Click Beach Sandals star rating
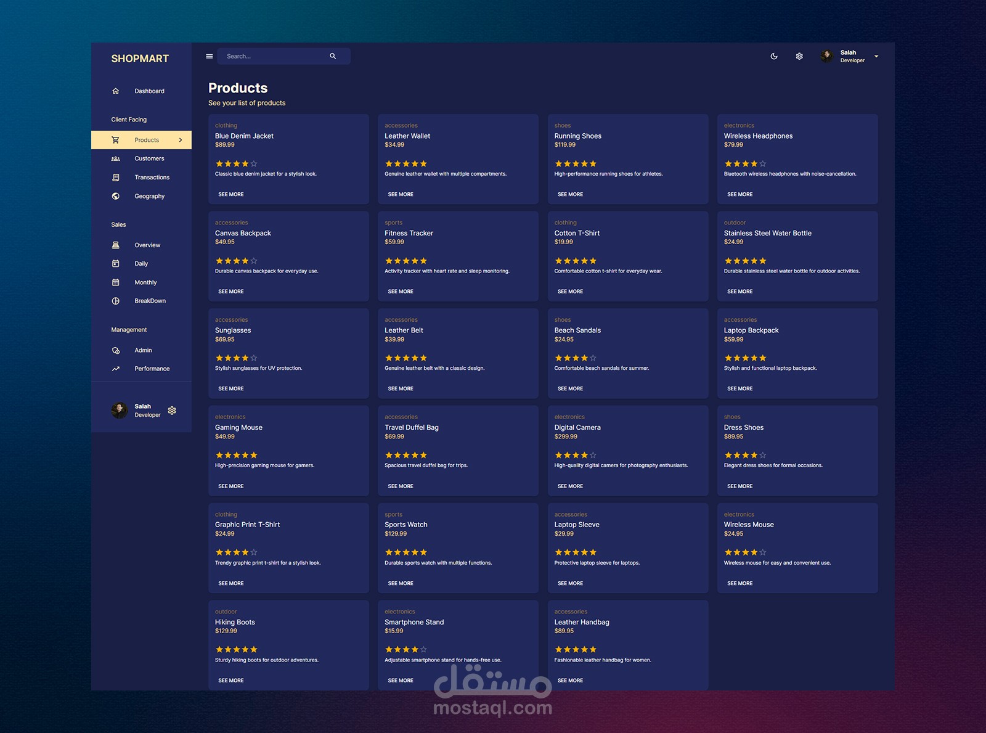Image resolution: width=986 pixels, height=733 pixels. [x=576, y=358]
